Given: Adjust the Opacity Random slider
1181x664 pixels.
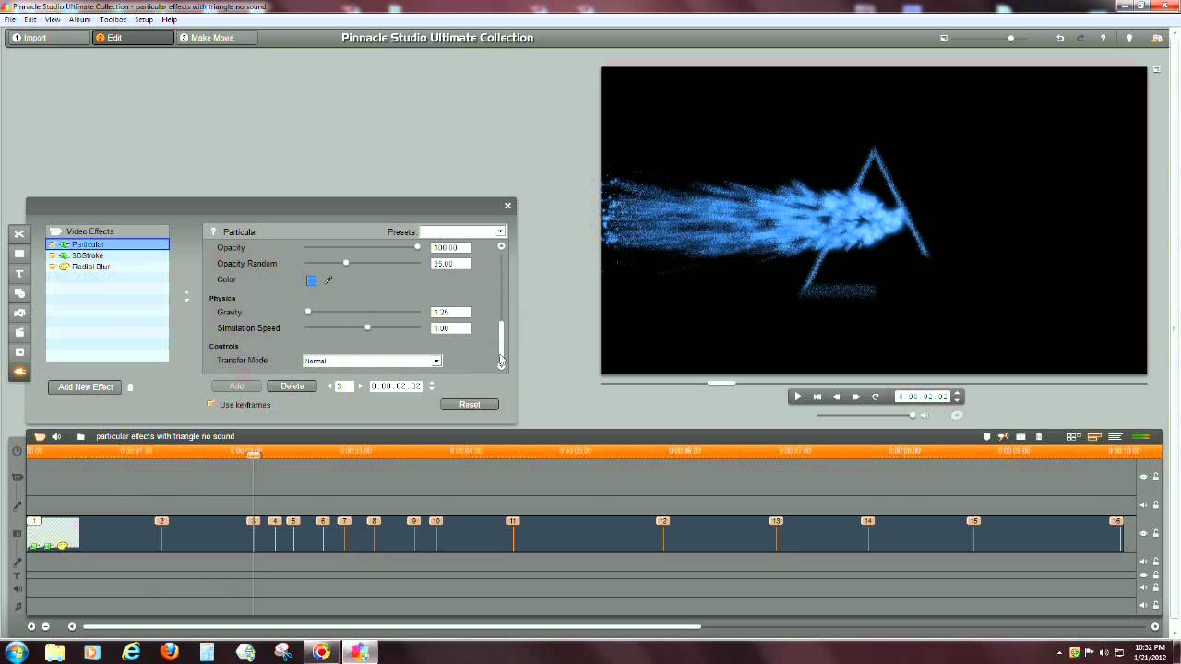Looking at the screenshot, I should click(x=346, y=264).
